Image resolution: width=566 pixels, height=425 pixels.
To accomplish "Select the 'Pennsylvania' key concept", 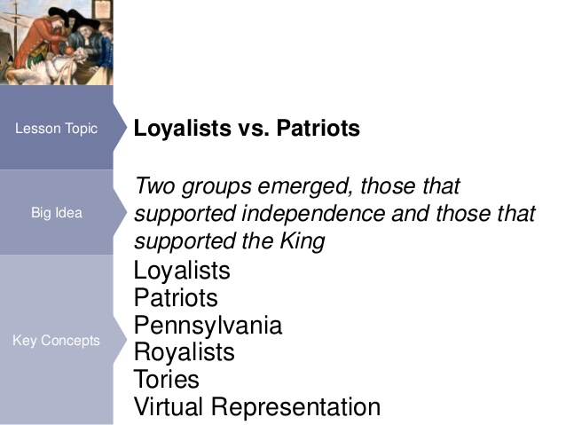I will (x=208, y=326).
